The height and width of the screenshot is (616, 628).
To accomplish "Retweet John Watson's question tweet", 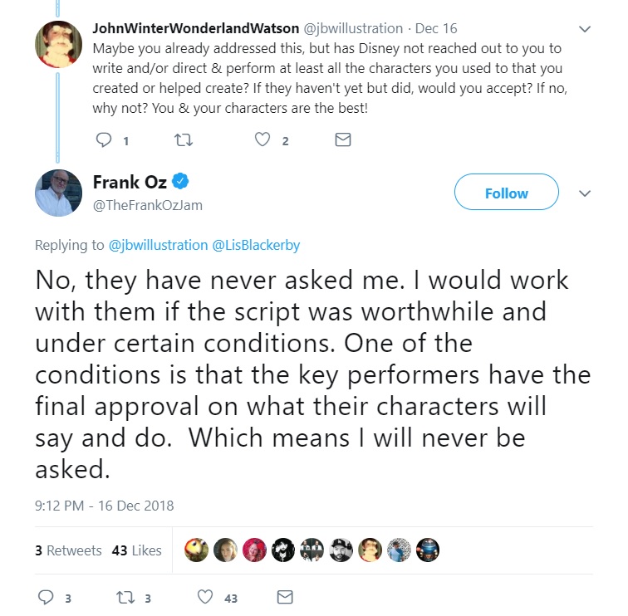I will pyautogui.click(x=184, y=140).
